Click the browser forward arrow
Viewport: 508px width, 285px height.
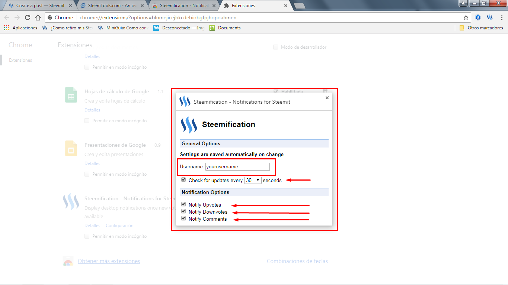17,17
